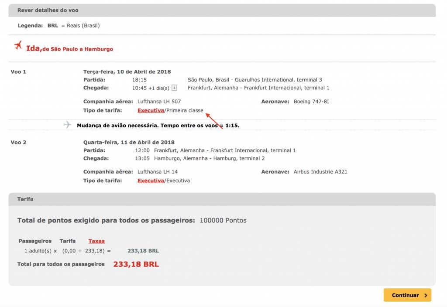Viewport: 447px width, 307px height.
Task: Select 100000 Pontos value
Action: pyautogui.click(x=223, y=220)
